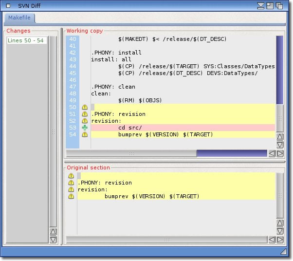The image size is (293, 261).
Task: Click the warning icon on line 54
Action: point(85,134)
